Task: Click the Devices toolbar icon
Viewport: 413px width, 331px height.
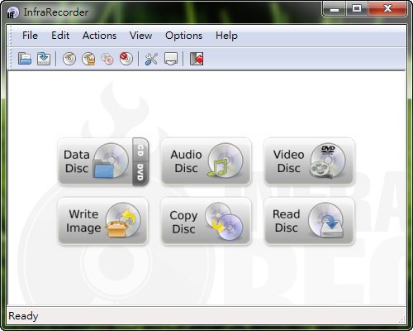Action: coord(171,59)
